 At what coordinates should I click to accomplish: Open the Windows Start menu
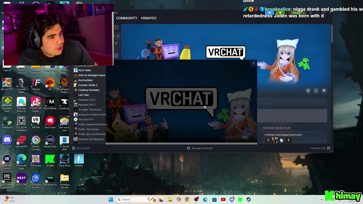pyautogui.click(x=111, y=199)
